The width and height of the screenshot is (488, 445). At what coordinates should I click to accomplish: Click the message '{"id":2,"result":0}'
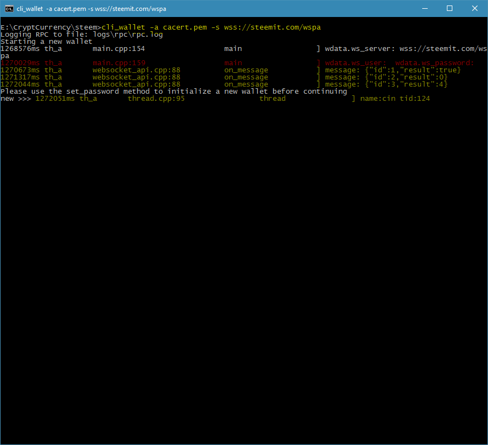coord(406,77)
